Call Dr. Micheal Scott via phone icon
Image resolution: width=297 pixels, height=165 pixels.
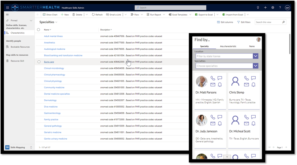click(246, 117)
